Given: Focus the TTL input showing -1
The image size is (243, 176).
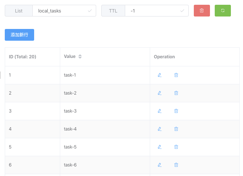Looking at the screenshot, I should (x=152, y=11).
